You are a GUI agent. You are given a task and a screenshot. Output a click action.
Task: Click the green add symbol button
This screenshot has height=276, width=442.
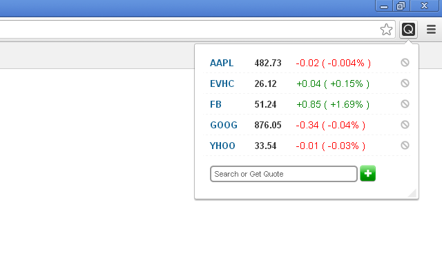368,173
